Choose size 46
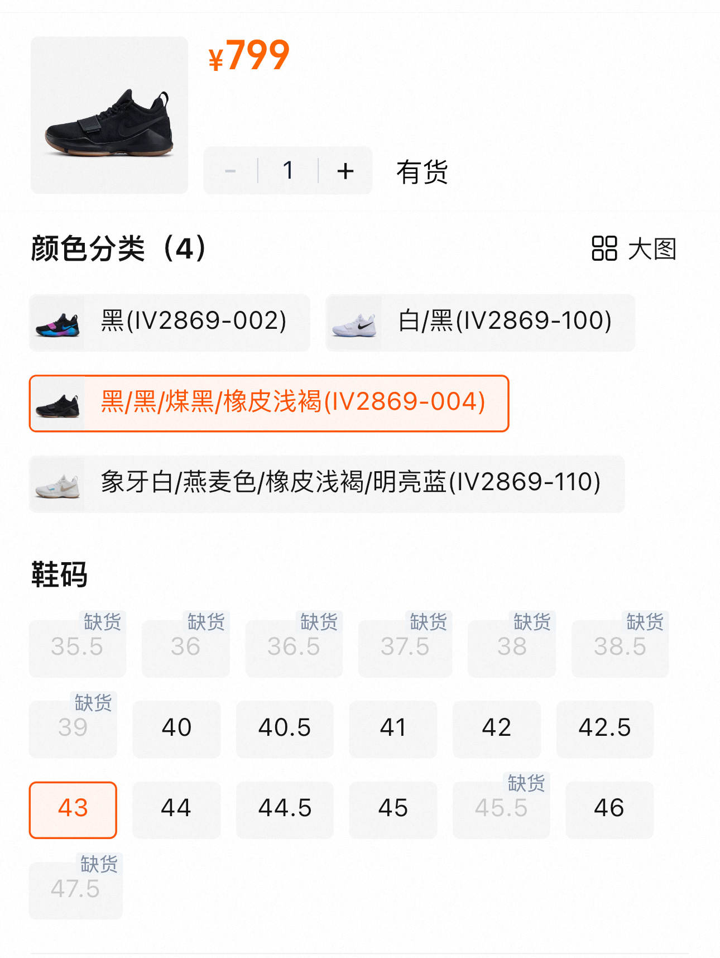Image resolution: width=720 pixels, height=958 pixels. tap(609, 809)
